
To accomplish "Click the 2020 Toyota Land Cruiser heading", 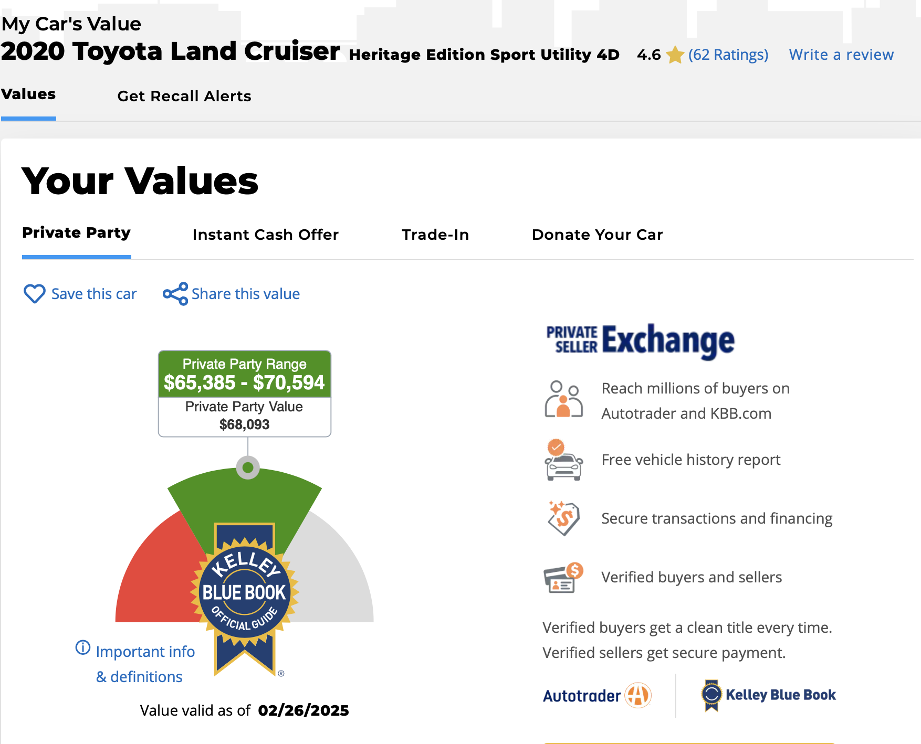I will pos(171,51).
